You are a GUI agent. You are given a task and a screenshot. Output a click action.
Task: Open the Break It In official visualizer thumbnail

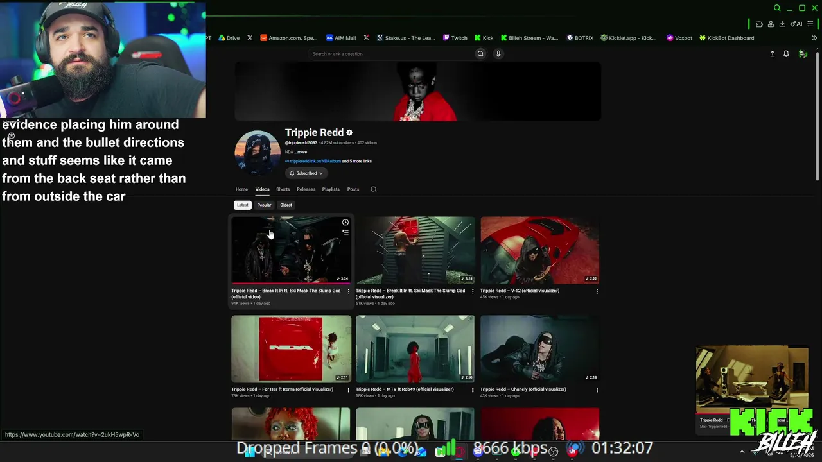point(415,250)
